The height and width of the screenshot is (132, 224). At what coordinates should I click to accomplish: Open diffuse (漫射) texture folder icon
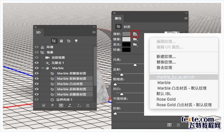coord(135,34)
